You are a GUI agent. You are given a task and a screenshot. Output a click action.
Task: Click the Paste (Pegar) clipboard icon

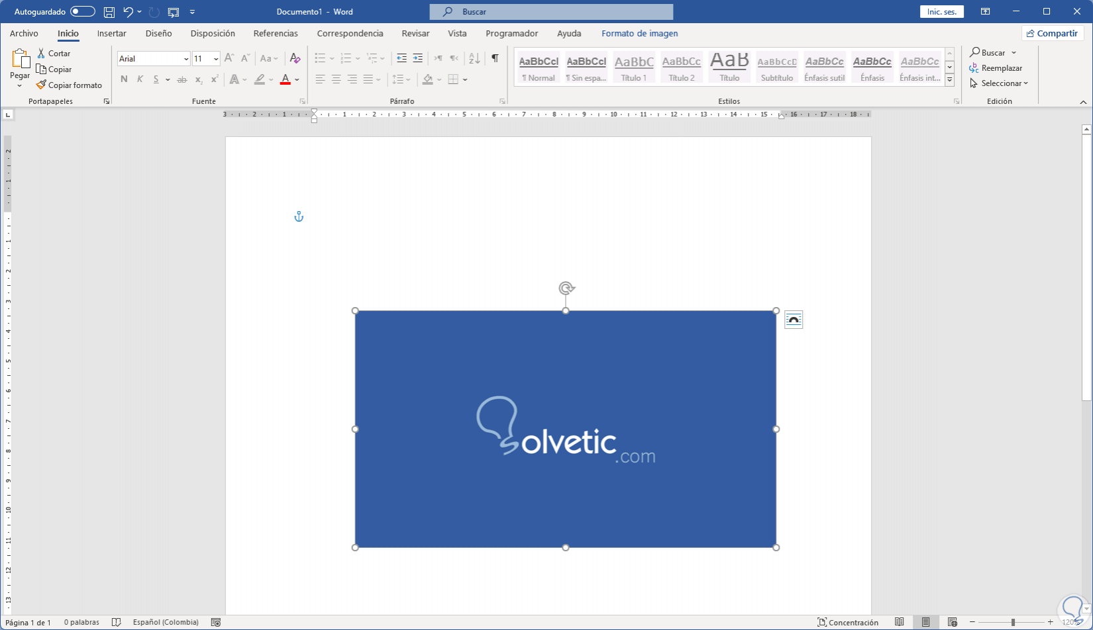coord(20,60)
